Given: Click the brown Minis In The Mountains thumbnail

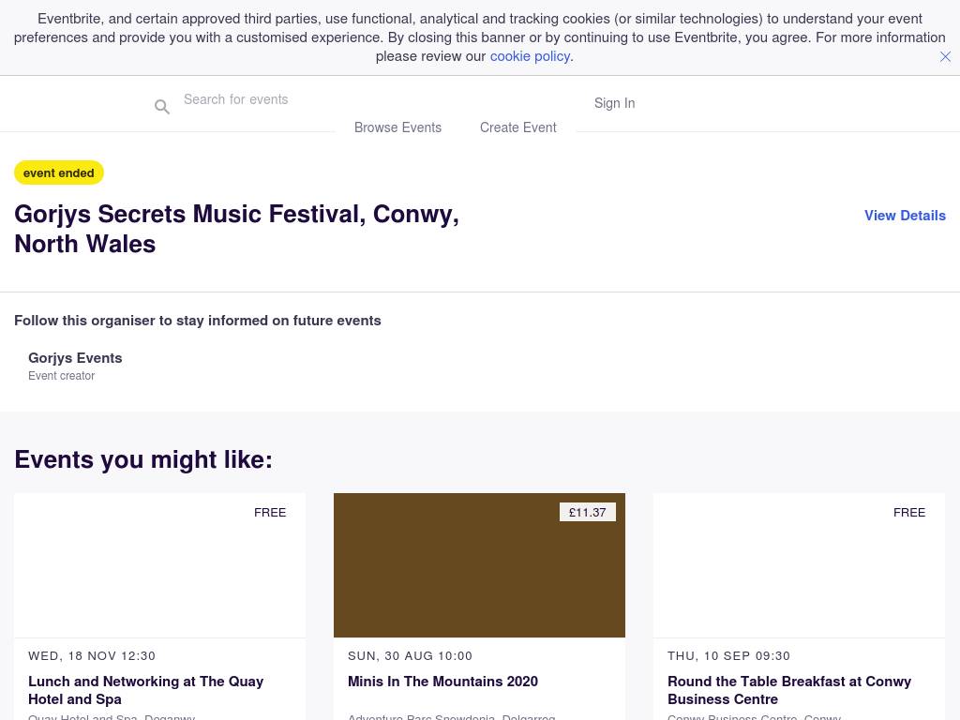Looking at the screenshot, I should pyautogui.click(x=479, y=574).
